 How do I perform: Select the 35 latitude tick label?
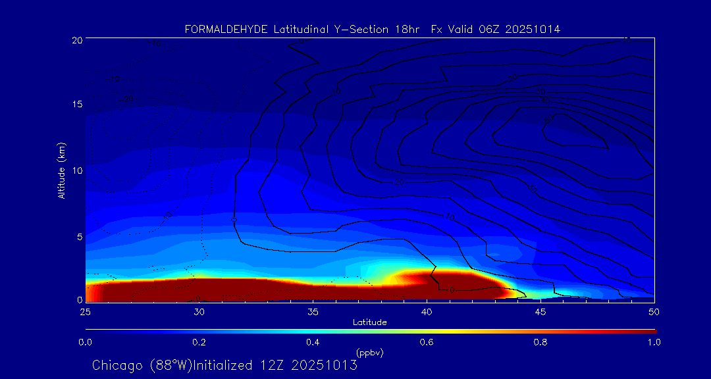[313, 311]
